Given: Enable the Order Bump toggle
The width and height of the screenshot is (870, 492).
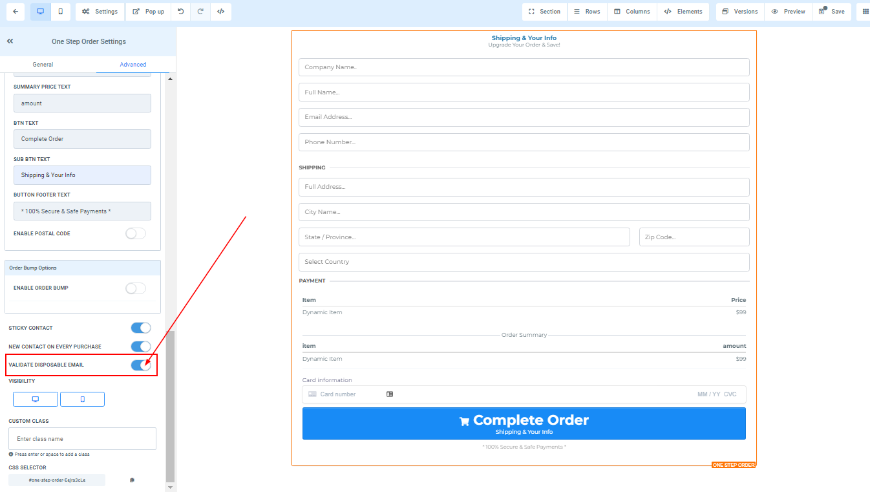Looking at the screenshot, I should click(136, 288).
